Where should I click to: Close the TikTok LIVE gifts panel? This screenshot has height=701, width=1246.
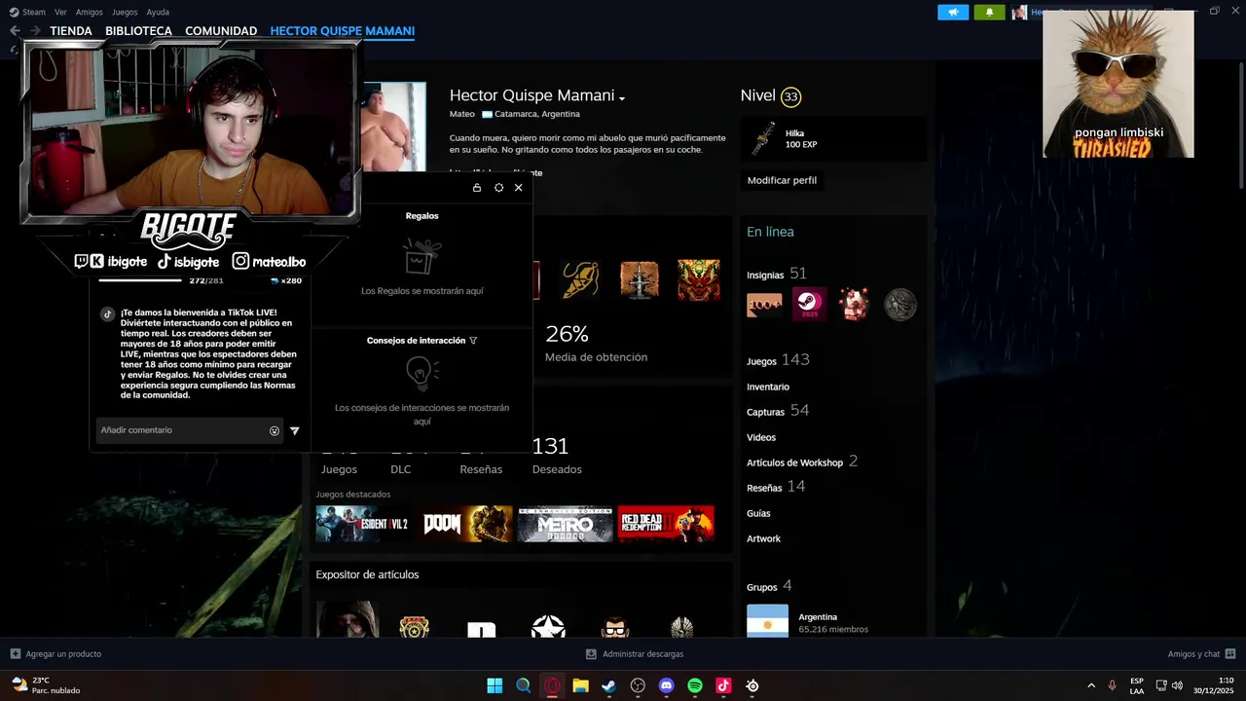[x=518, y=188]
